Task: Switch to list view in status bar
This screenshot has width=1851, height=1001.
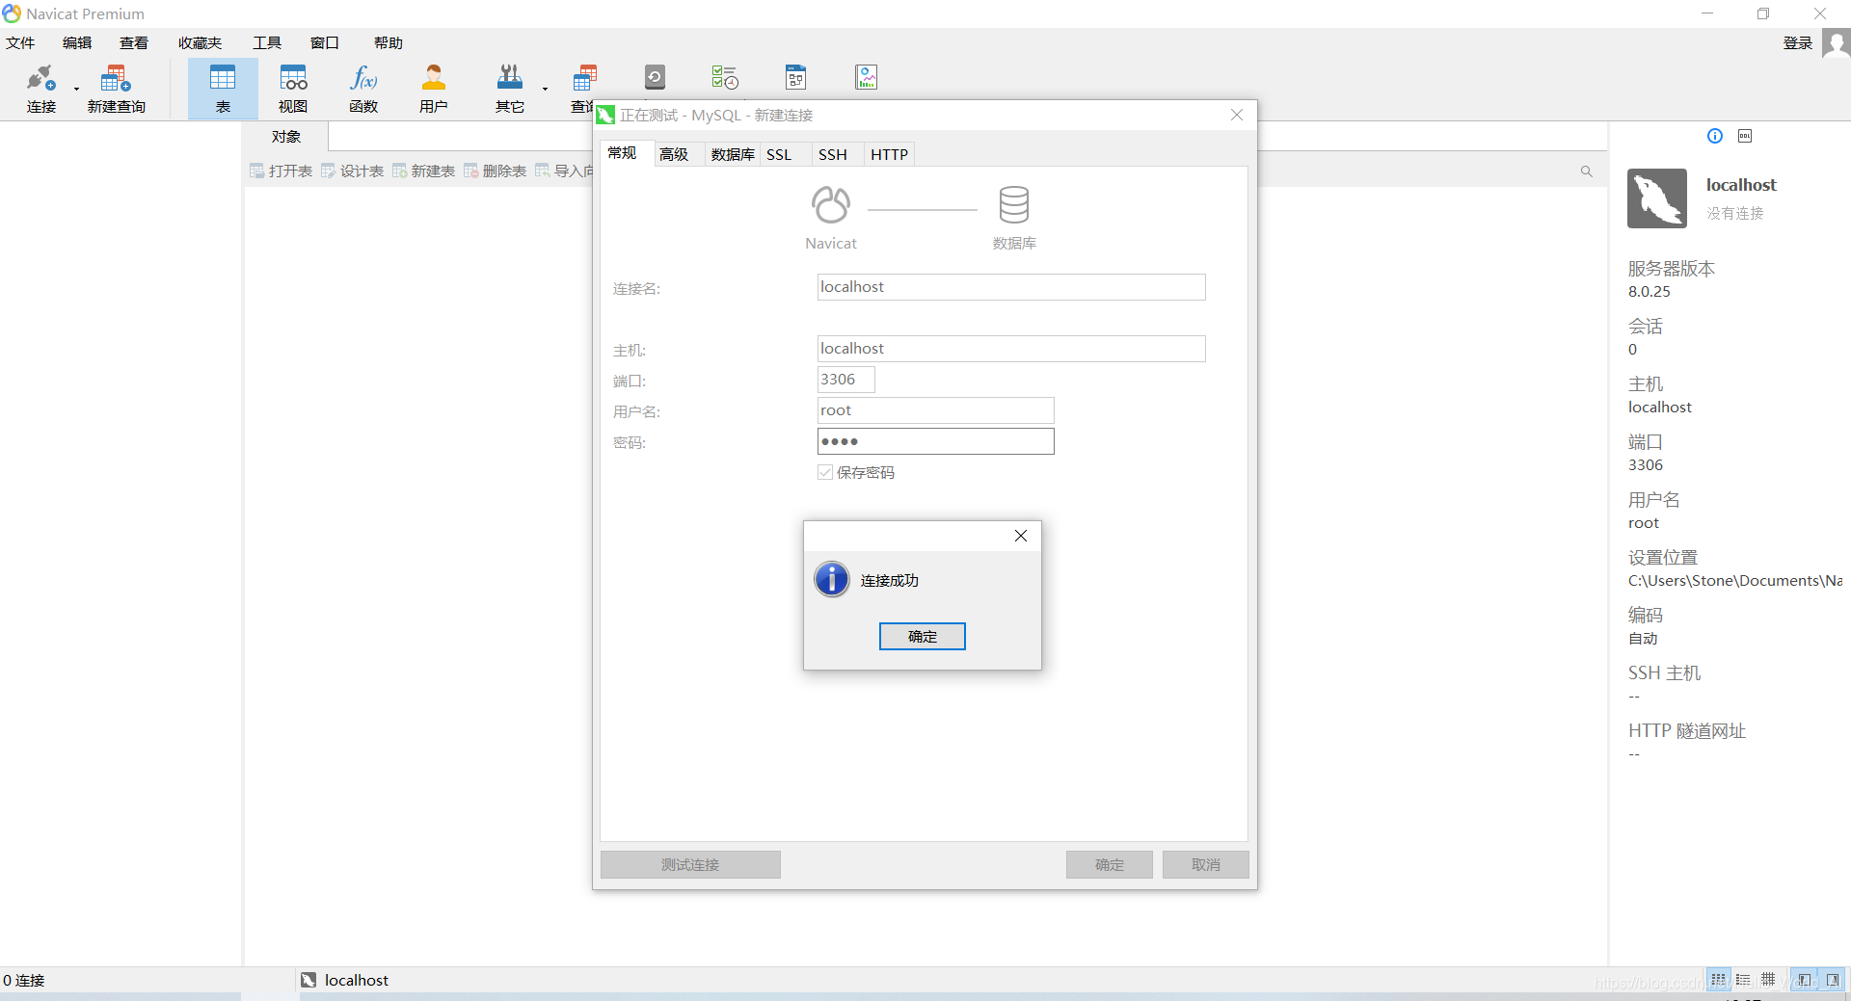Action: click(1743, 980)
